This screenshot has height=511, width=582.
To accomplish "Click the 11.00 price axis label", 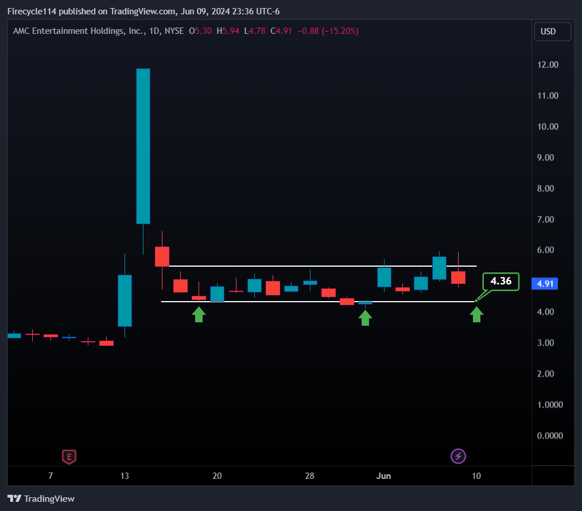I will click(548, 96).
